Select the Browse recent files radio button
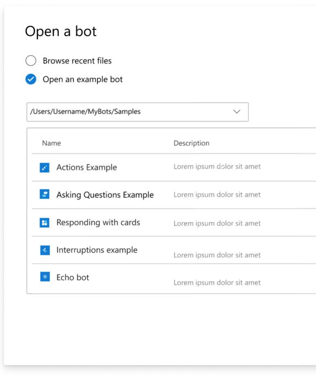Screen dimensions: 316x377 31,60
